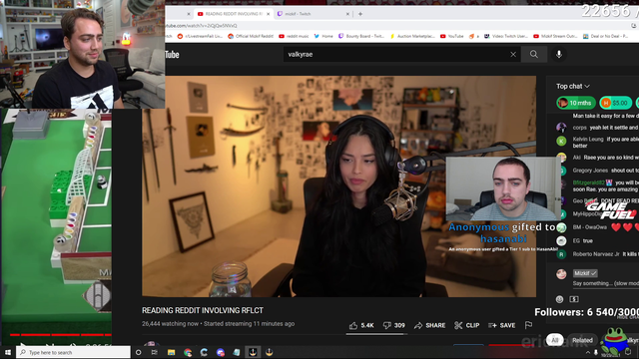Image resolution: width=639 pixels, height=359 pixels.
Task: Click the 10 mths membership chip
Action: point(576,103)
